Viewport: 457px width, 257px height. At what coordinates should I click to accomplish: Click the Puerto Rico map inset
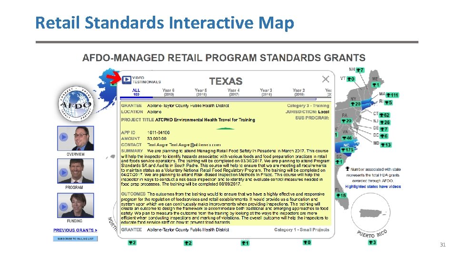point(371,213)
